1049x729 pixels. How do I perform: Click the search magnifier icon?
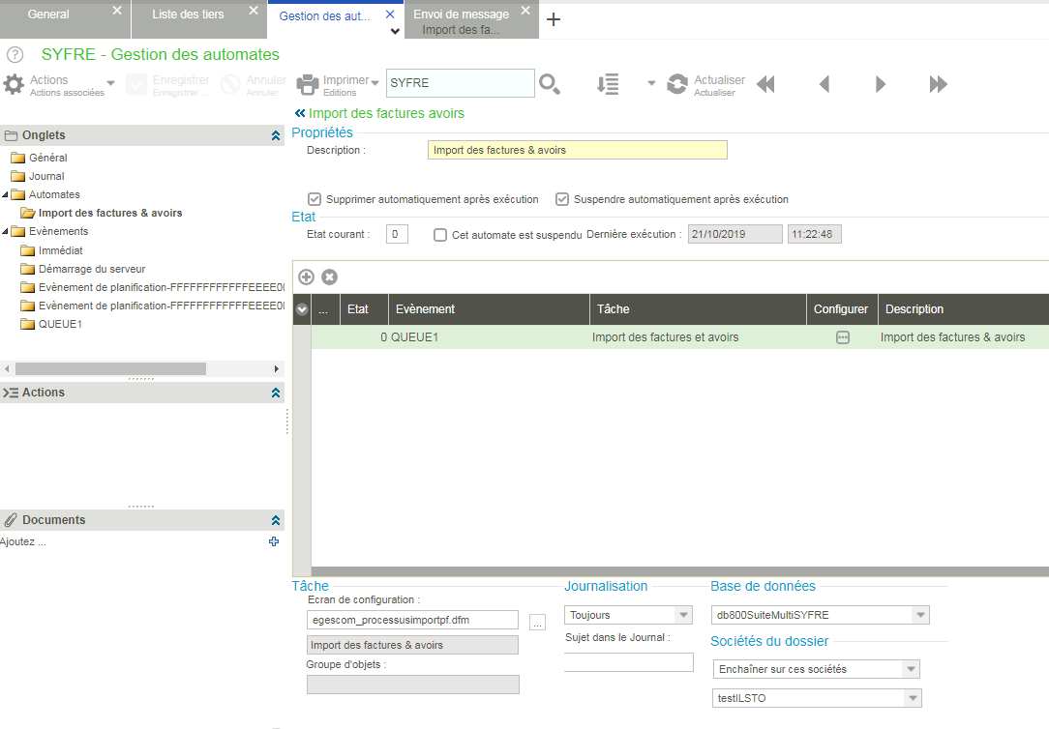(x=550, y=84)
